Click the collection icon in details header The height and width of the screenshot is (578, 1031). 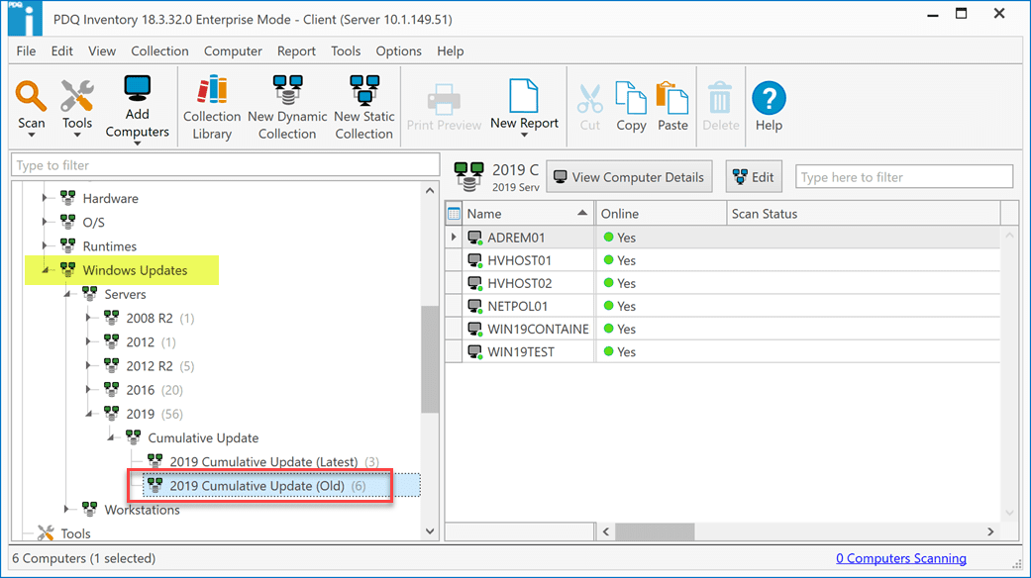tap(468, 177)
